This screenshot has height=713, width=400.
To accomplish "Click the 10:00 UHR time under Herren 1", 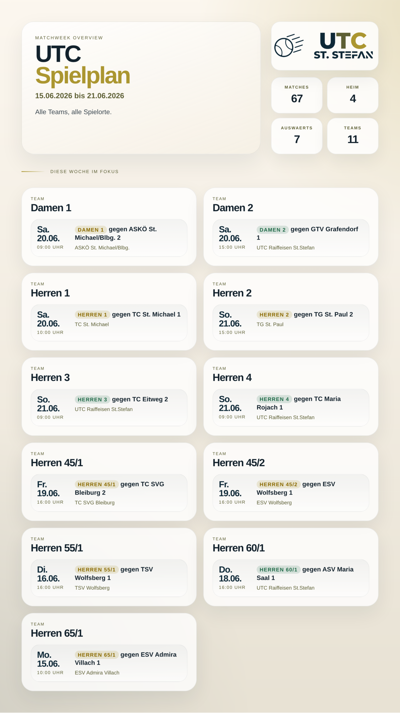I will (x=50, y=333).
